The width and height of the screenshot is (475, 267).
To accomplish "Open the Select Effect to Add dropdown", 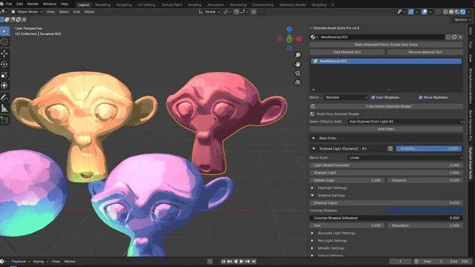I will click(x=405, y=122).
